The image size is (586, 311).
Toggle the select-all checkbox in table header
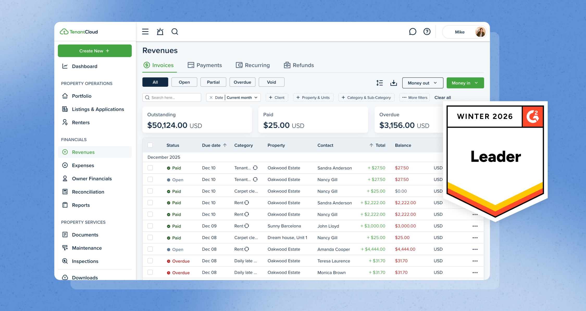click(x=150, y=145)
